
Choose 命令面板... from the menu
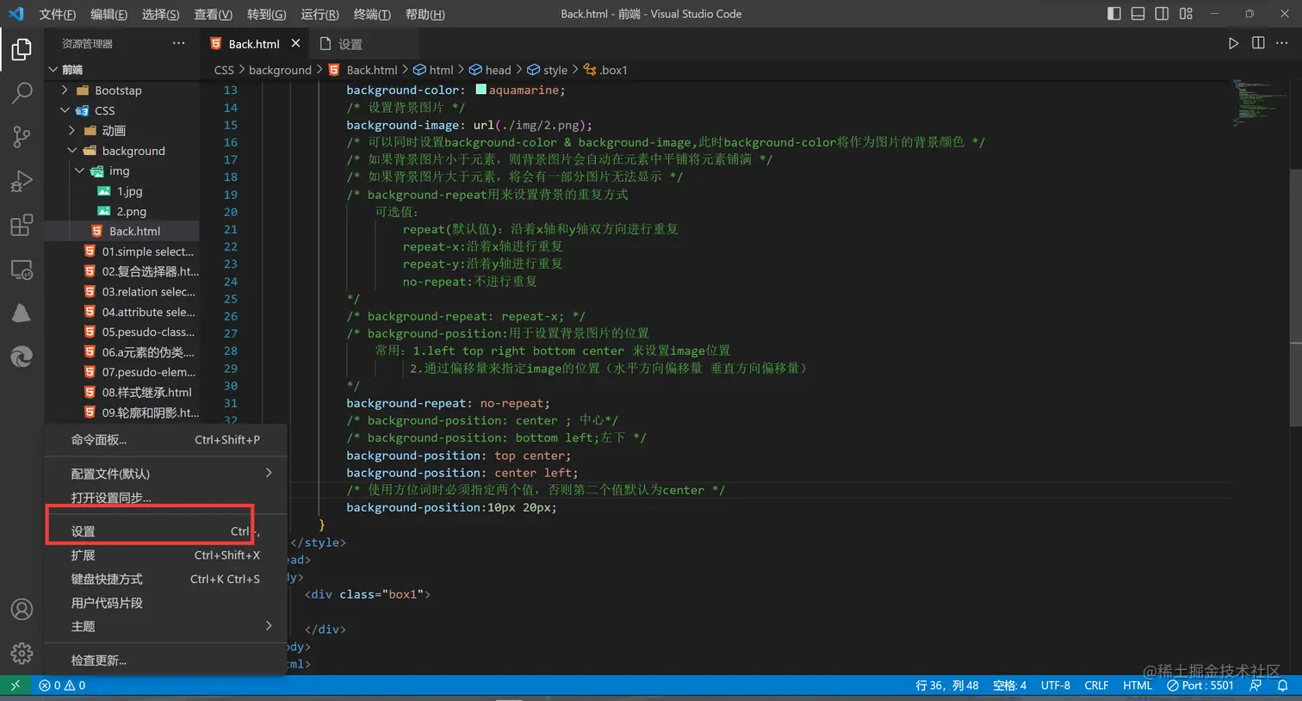pyautogui.click(x=165, y=440)
